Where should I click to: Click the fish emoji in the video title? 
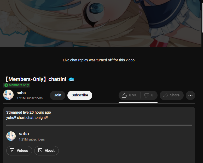point(71,79)
